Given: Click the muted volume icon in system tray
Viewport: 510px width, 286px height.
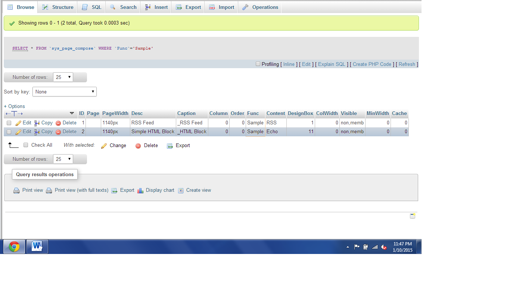Looking at the screenshot, I should pyautogui.click(x=384, y=247).
